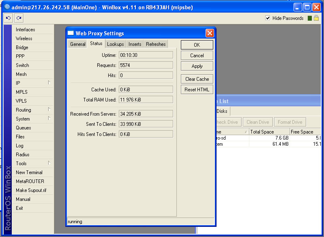Click the Cache Used field
324x237 pixels.
point(146,90)
